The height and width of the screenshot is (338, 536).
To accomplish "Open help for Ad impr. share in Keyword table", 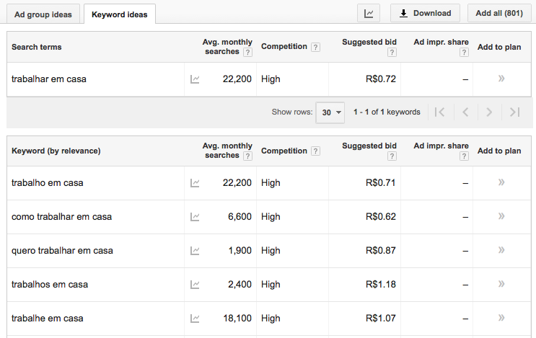I will 464,156.
